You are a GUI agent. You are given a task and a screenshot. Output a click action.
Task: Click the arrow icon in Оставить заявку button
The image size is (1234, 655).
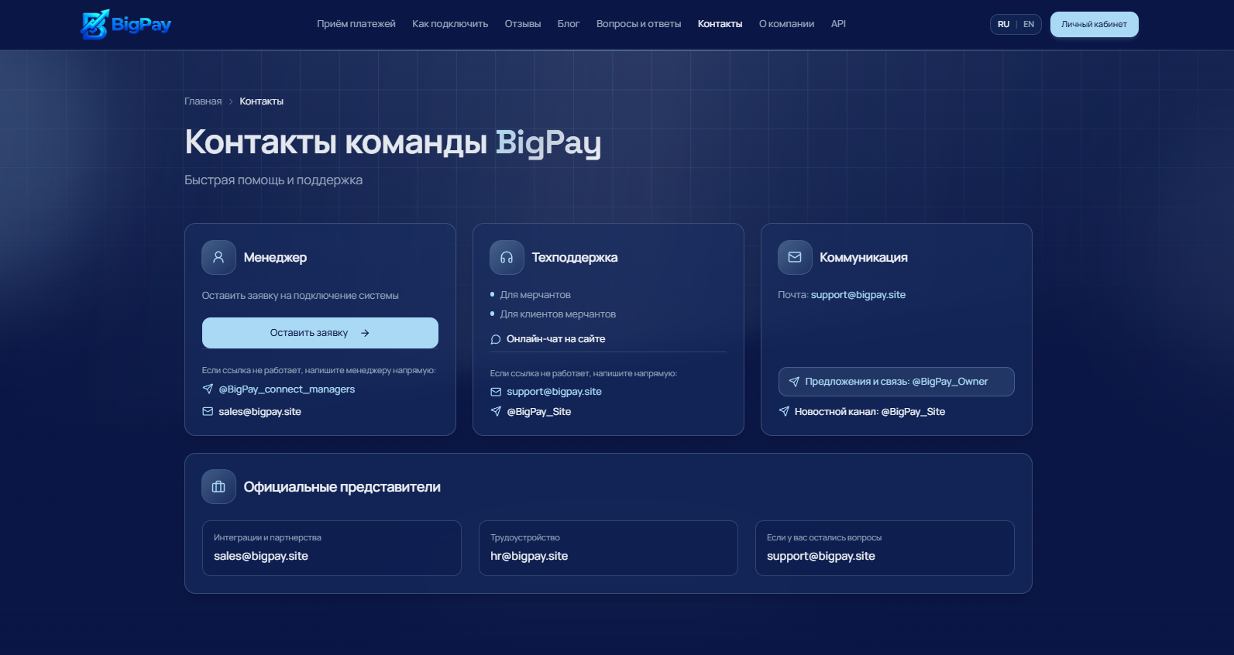point(365,333)
